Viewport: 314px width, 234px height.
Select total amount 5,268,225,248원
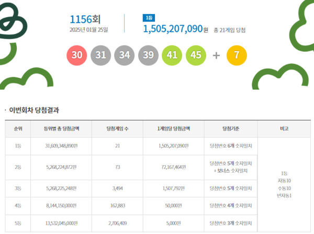[61, 189]
